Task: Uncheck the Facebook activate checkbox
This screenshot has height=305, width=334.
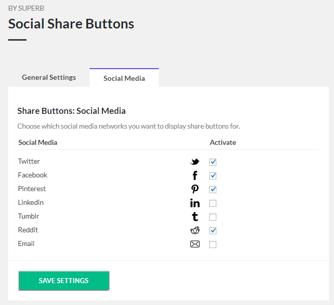Action: click(x=213, y=176)
